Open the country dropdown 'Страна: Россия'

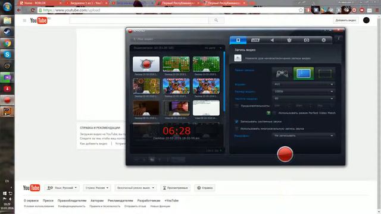coord(97,188)
